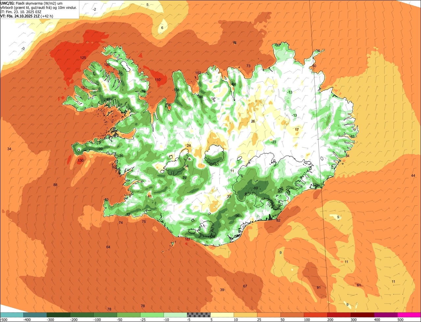Click the light teal legend segment left of -500
This screenshot has height=322, width=421.
pos(12,315)
